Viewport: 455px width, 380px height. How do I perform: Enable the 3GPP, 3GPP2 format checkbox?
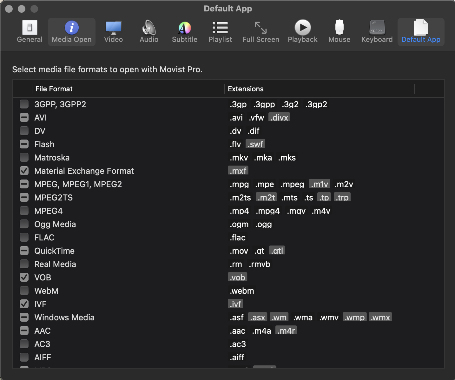point(24,104)
